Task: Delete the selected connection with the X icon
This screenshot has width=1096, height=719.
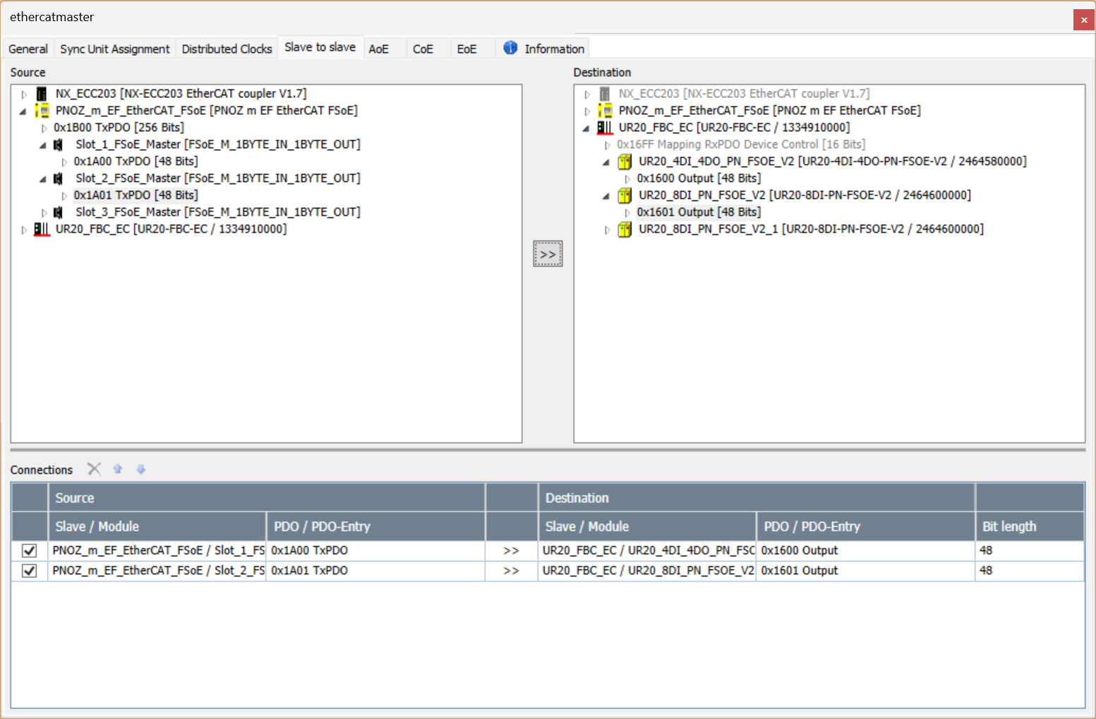Action: pos(94,469)
